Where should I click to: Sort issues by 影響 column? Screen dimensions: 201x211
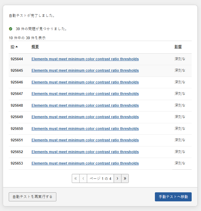pos(178,47)
